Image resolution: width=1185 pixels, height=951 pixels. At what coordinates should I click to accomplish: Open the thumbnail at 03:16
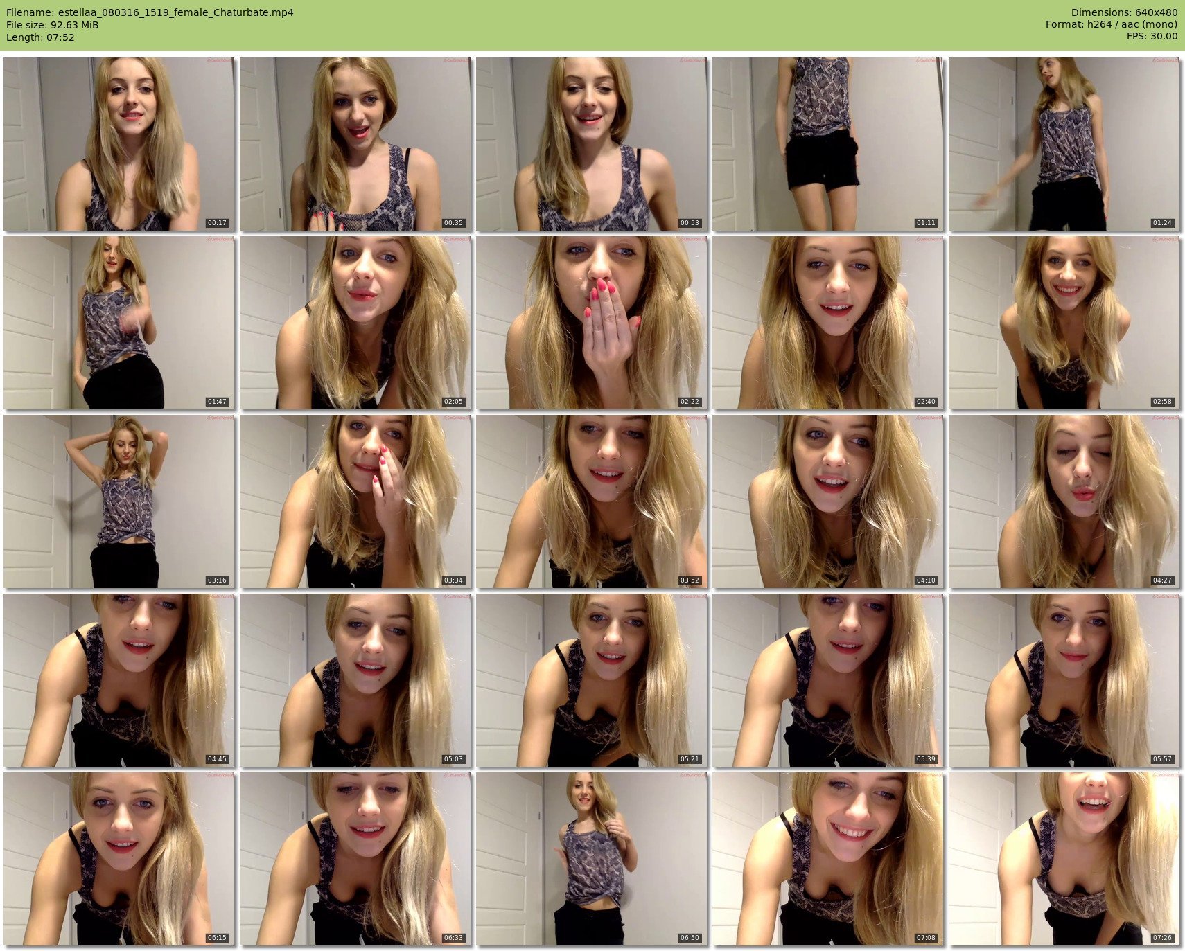click(x=119, y=501)
